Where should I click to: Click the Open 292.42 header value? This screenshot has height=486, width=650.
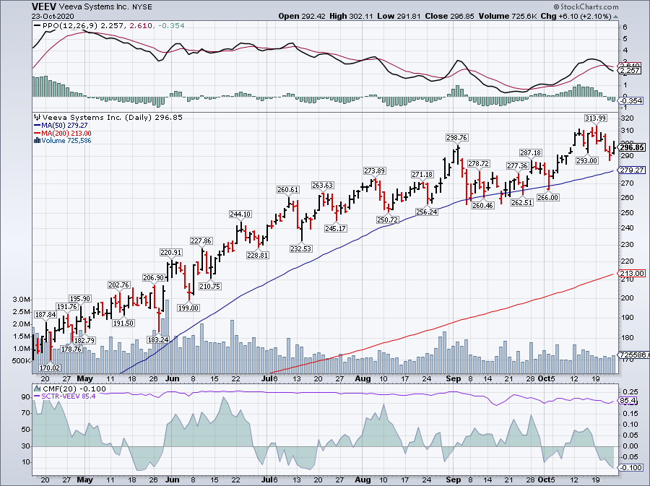302,17
